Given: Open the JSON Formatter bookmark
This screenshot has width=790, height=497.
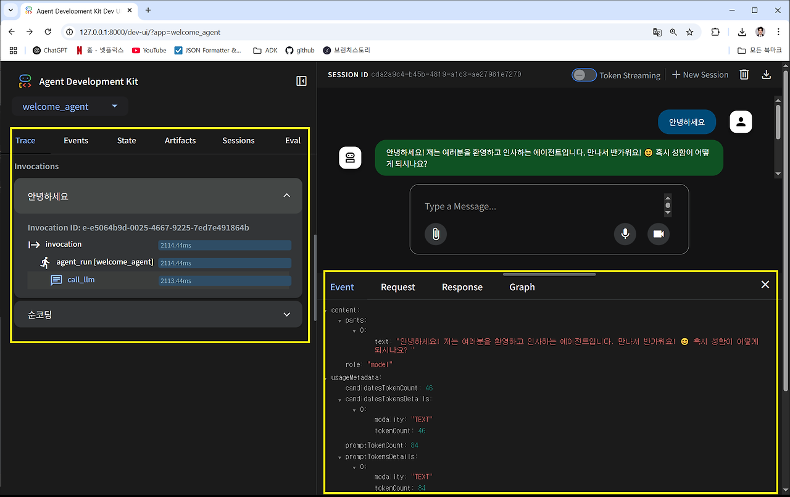Looking at the screenshot, I should tap(208, 51).
